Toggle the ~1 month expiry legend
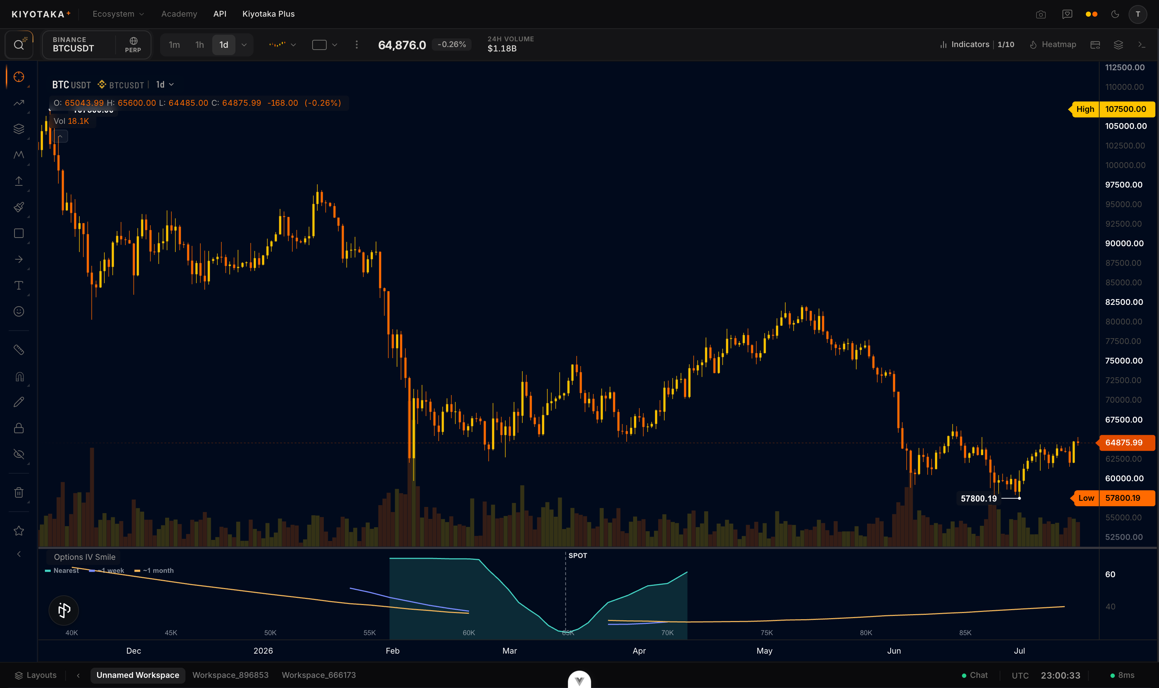The height and width of the screenshot is (688, 1159). tap(154, 571)
